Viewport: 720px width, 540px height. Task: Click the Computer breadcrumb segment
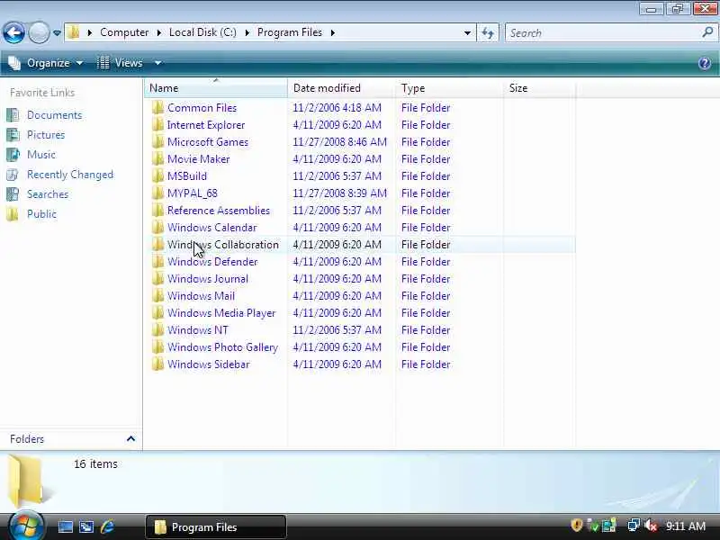pyautogui.click(x=124, y=32)
